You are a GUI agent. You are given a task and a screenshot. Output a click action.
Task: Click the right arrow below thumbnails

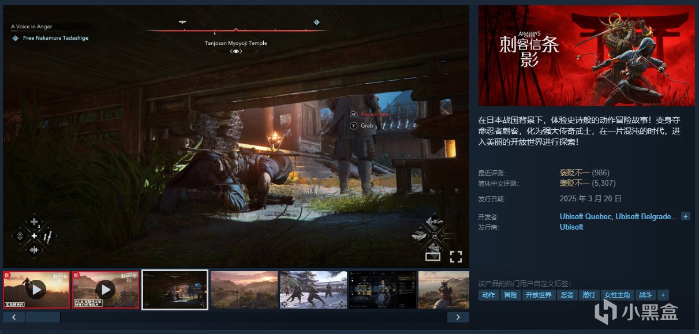[458, 317]
